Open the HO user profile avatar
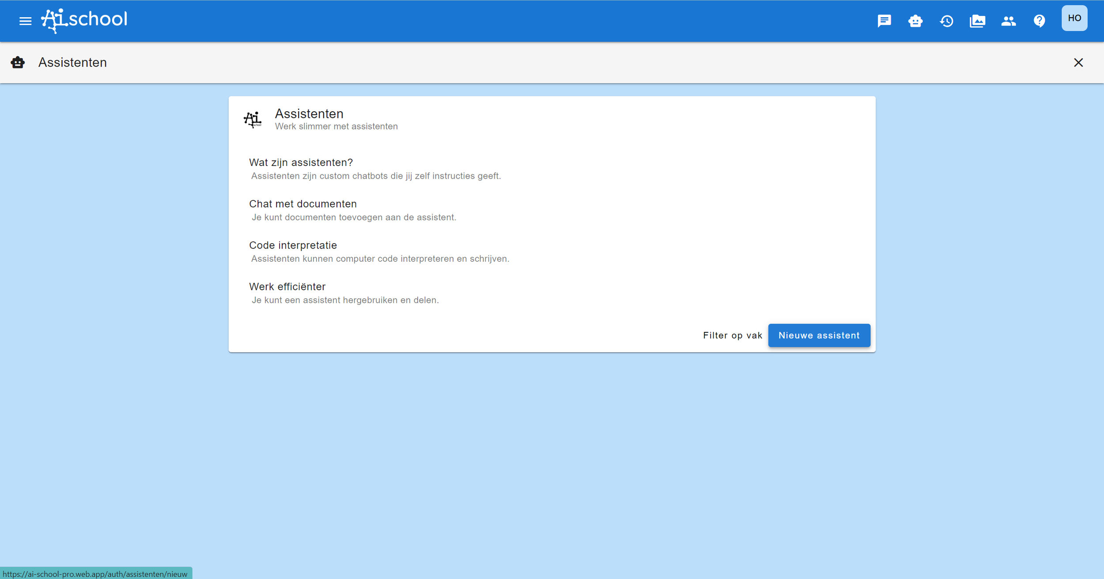Image resolution: width=1104 pixels, height=579 pixels. [x=1074, y=18]
